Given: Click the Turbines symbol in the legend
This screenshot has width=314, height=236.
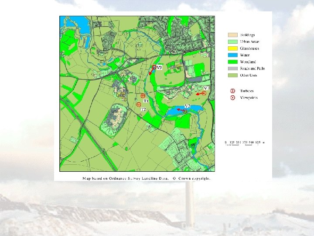Looking at the screenshot, I should 232,91.
